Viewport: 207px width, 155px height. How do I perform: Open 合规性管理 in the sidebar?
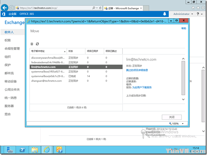click(x=13, y=49)
